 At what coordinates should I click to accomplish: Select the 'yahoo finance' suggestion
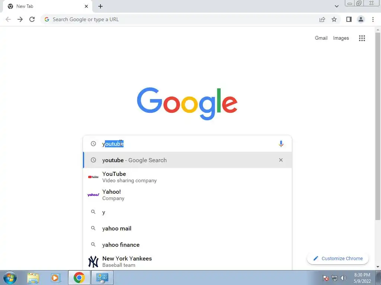point(187,245)
